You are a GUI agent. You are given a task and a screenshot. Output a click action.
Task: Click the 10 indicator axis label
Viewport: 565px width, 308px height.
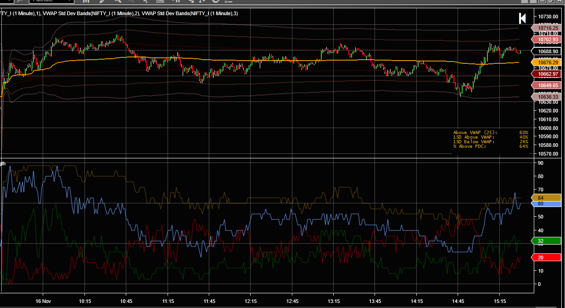point(541,271)
